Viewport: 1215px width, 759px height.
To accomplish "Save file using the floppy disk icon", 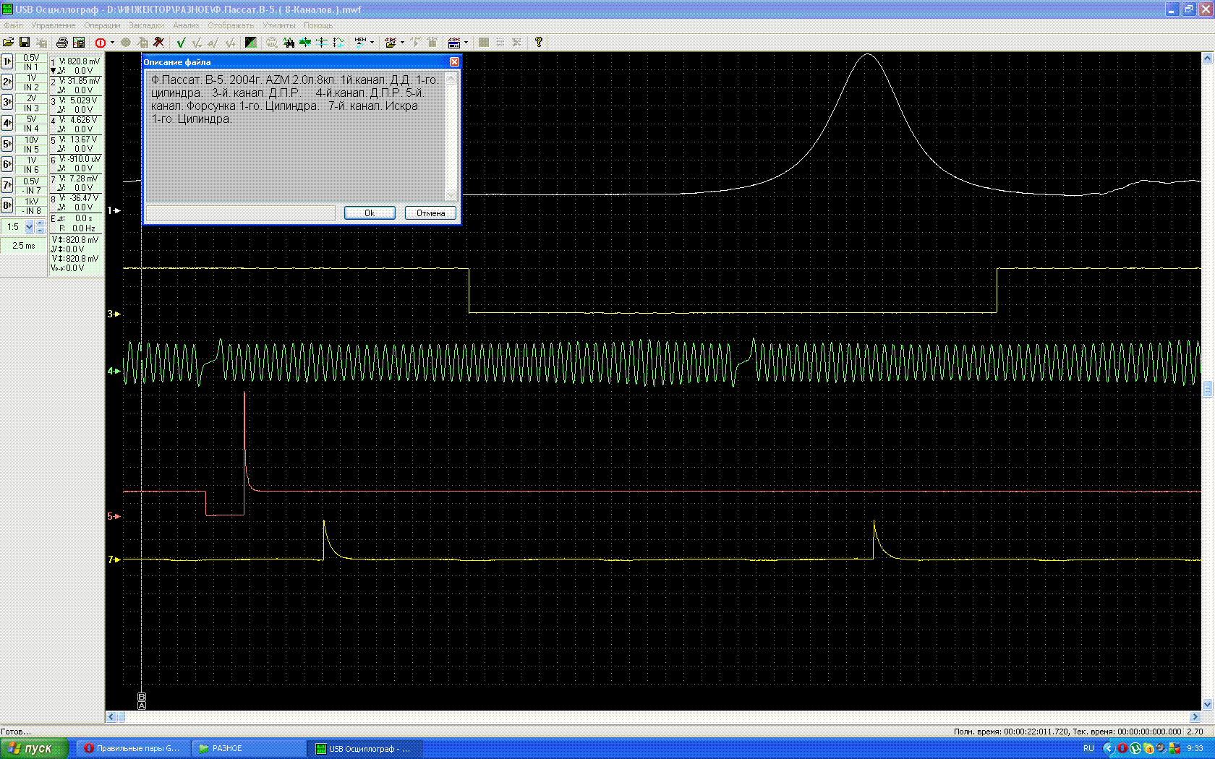I will 25,43.
